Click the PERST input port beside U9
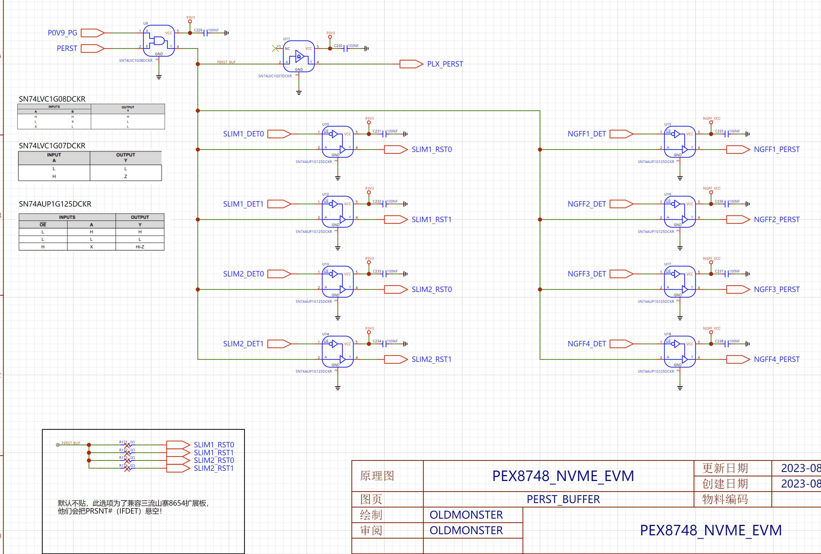Viewport: 821px width, 554px height. point(93,48)
